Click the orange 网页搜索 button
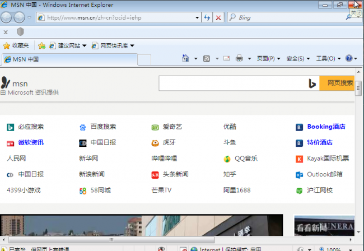This screenshot has height=251, width=364. tap(337, 83)
